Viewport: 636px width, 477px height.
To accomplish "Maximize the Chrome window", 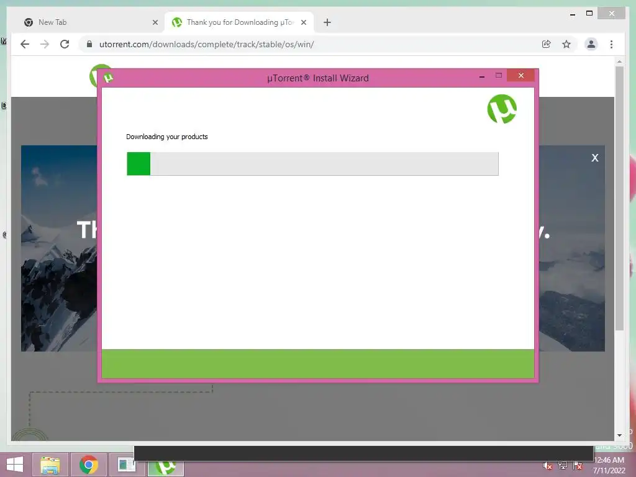I will point(589,14).
